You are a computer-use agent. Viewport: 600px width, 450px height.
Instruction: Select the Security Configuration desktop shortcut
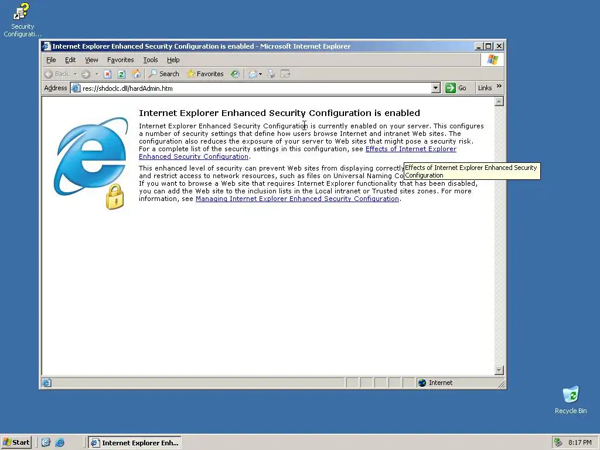pyautogui.click(x=22, y=19)
